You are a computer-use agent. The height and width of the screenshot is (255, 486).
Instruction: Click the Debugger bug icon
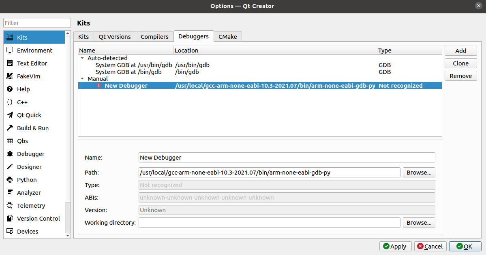point(10,154)
